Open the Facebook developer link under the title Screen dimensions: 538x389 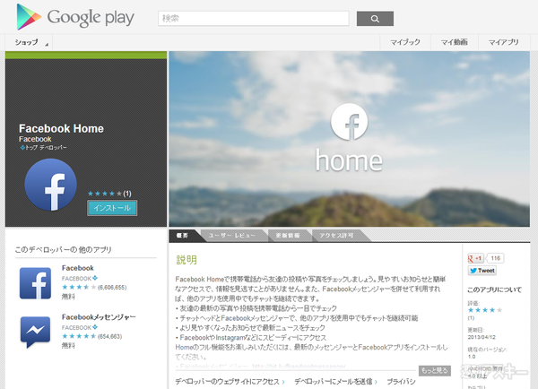pyautogui.click(x=35, y=139)
